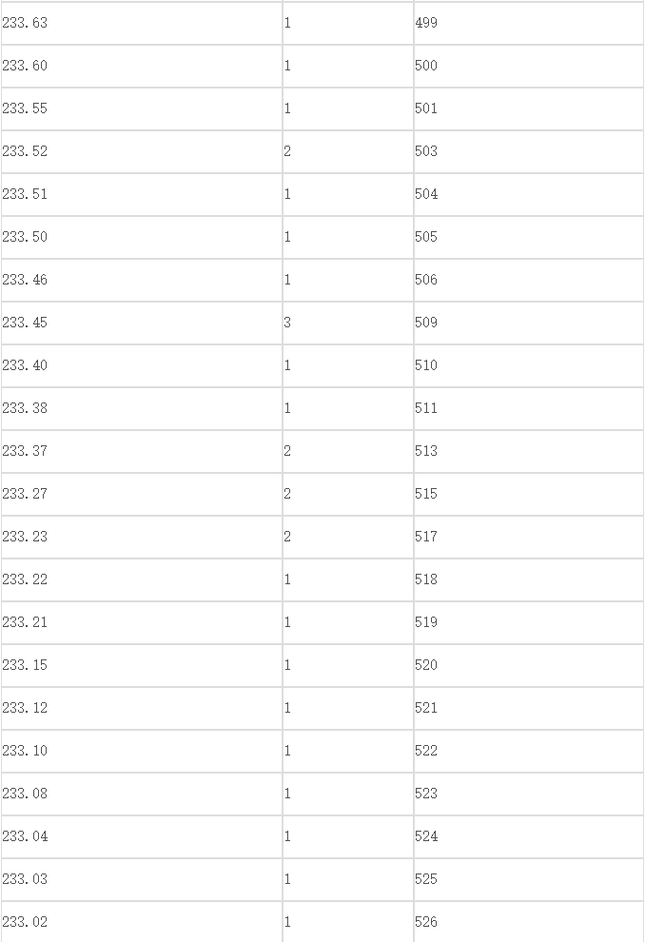Select the count 3 beside 233.45
The image size is (645, 942).
(x=348, y=323)
